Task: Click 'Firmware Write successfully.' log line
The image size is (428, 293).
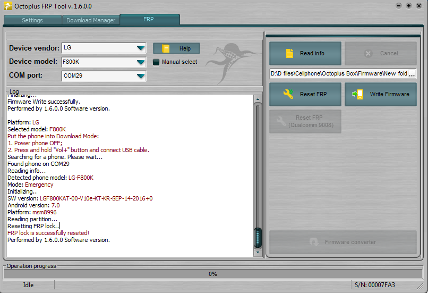Action: 44,102
